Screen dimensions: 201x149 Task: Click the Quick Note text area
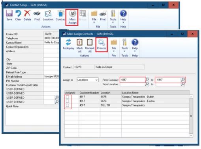[x=32, y=117]
